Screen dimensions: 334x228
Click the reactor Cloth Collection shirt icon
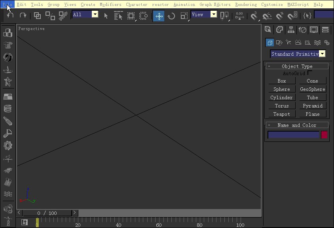pos(8,45)
